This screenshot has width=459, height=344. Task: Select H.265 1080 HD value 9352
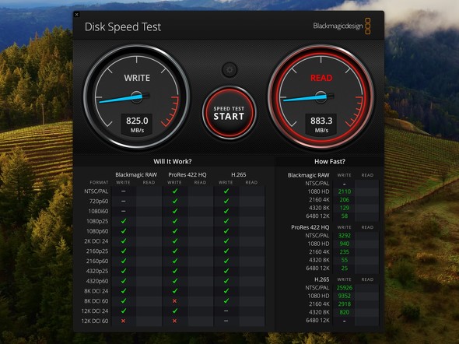344,296
